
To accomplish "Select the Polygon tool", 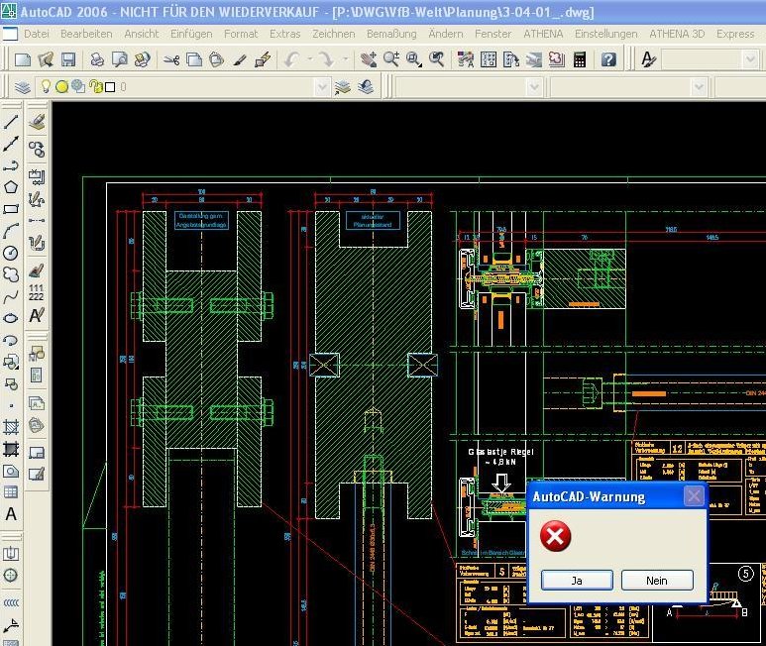I will [11, 187].
